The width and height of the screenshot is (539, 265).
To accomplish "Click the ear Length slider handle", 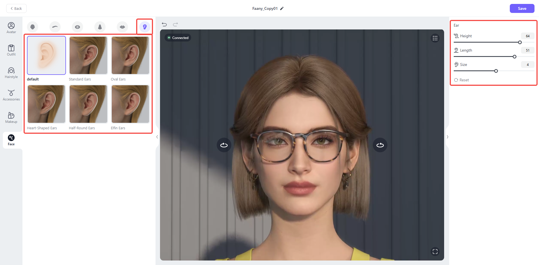I will [515, 57].
